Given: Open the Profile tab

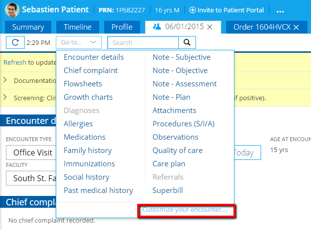Looking at the screenshot, I should tap(122, 27).
